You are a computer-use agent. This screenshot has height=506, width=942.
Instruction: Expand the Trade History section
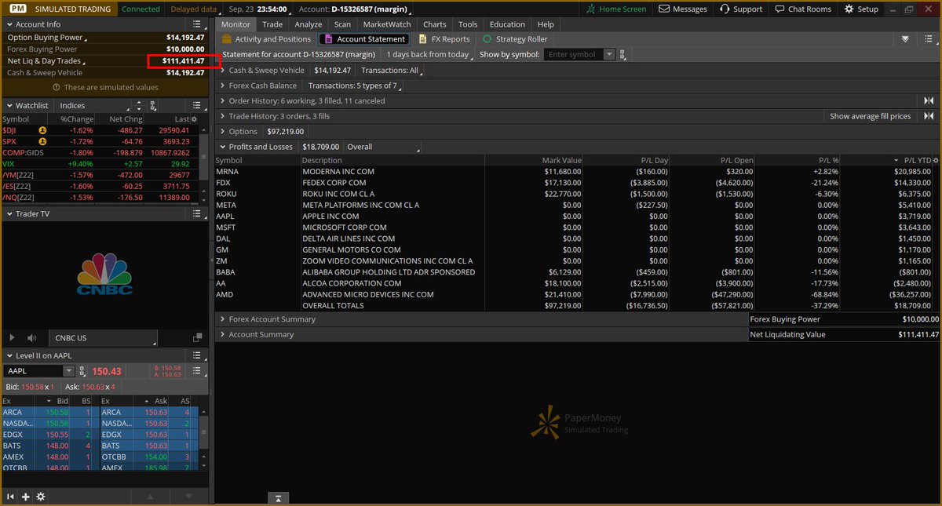pos(222,116)
